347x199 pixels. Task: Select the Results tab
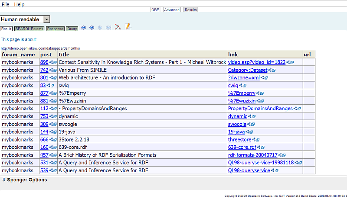click(191, 10)
